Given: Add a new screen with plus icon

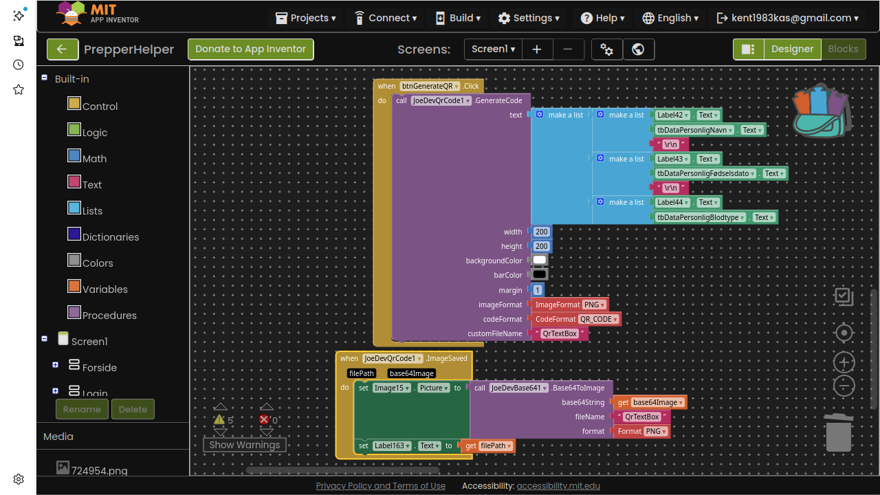Looking at the screenshot, I should tap(537, 49).
